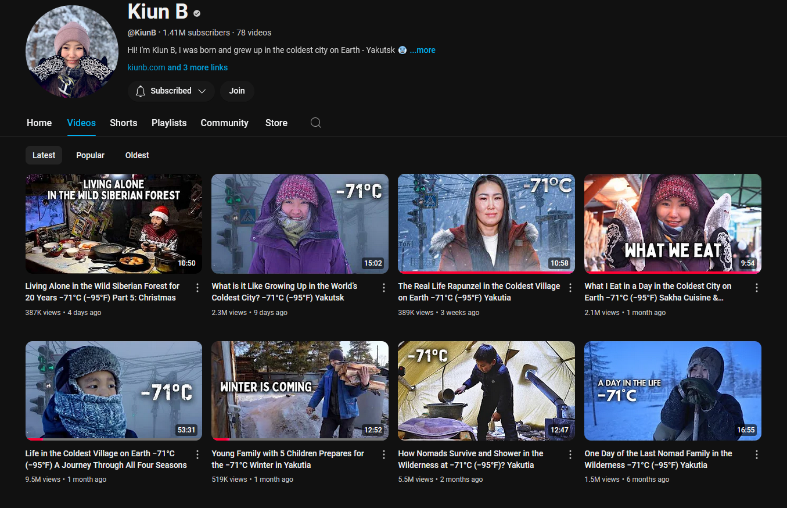
Task: Click the 'and 3 more links' text
Action: click(197, 67)
